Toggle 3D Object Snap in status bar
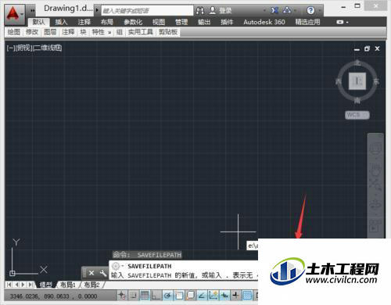The height and width of the screenshot is (305, 391). tap(191, 296)
